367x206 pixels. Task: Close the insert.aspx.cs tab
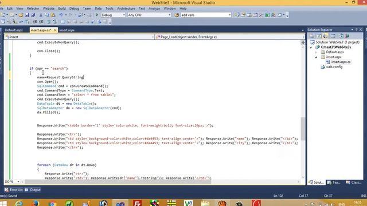(x=55, y=30)
